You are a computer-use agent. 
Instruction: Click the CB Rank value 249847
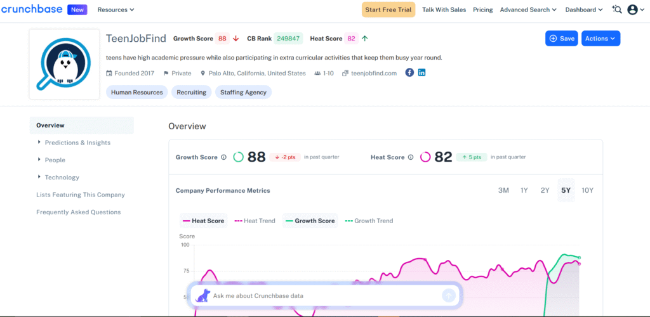[288, 39]
